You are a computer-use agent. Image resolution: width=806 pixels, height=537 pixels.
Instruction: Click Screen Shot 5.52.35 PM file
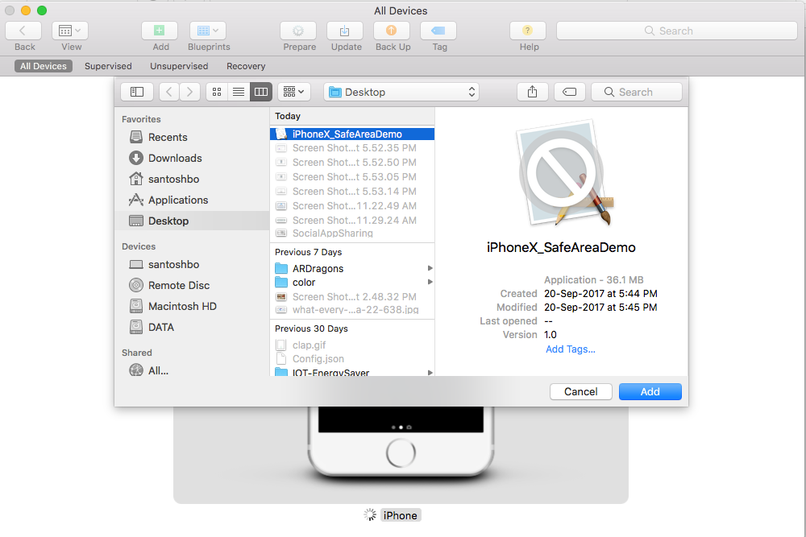click(x=352, y=148)
